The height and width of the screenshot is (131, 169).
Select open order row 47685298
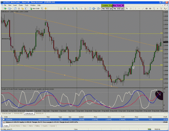85,119
